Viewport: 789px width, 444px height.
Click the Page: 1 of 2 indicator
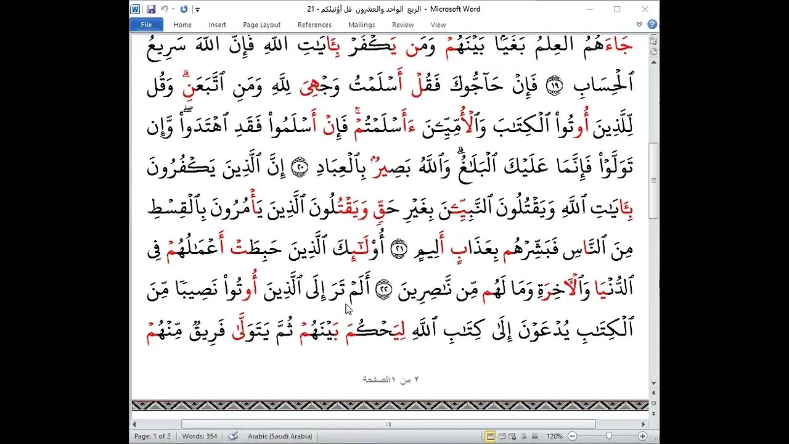click(x=153, y=436)
